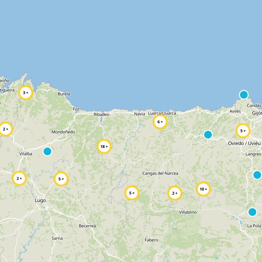Screen dimensions: 262x262
Task: Click the Fabero label
Action: coord(151,240)
